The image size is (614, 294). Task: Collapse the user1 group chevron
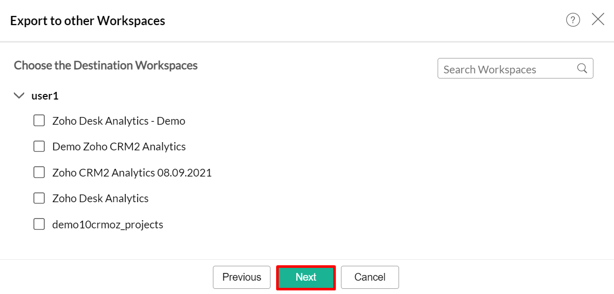point(19,95)
